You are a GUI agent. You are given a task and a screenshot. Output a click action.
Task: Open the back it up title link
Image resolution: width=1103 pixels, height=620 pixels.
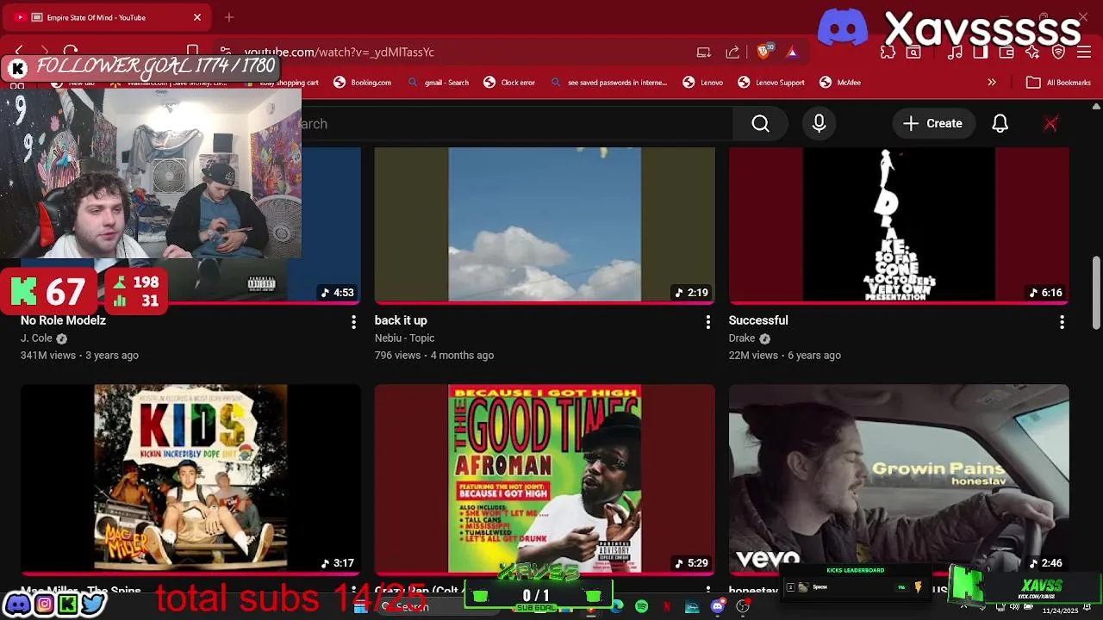pyautogui.click(x=401, y=320)
